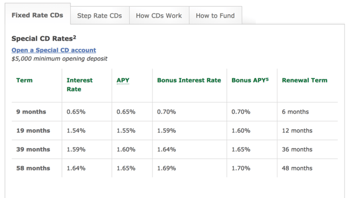Select the Special CD Rates heading
The width and height of the screenshot is (350, 198).
tap(44, 38)
